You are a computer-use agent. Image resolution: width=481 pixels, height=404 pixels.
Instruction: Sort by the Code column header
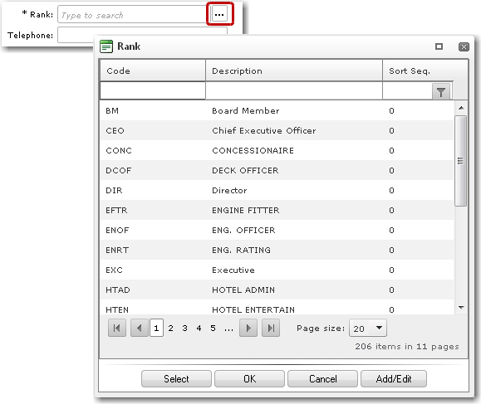coord(153,71)
